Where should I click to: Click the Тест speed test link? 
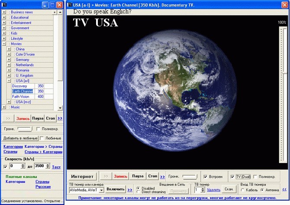56,167
